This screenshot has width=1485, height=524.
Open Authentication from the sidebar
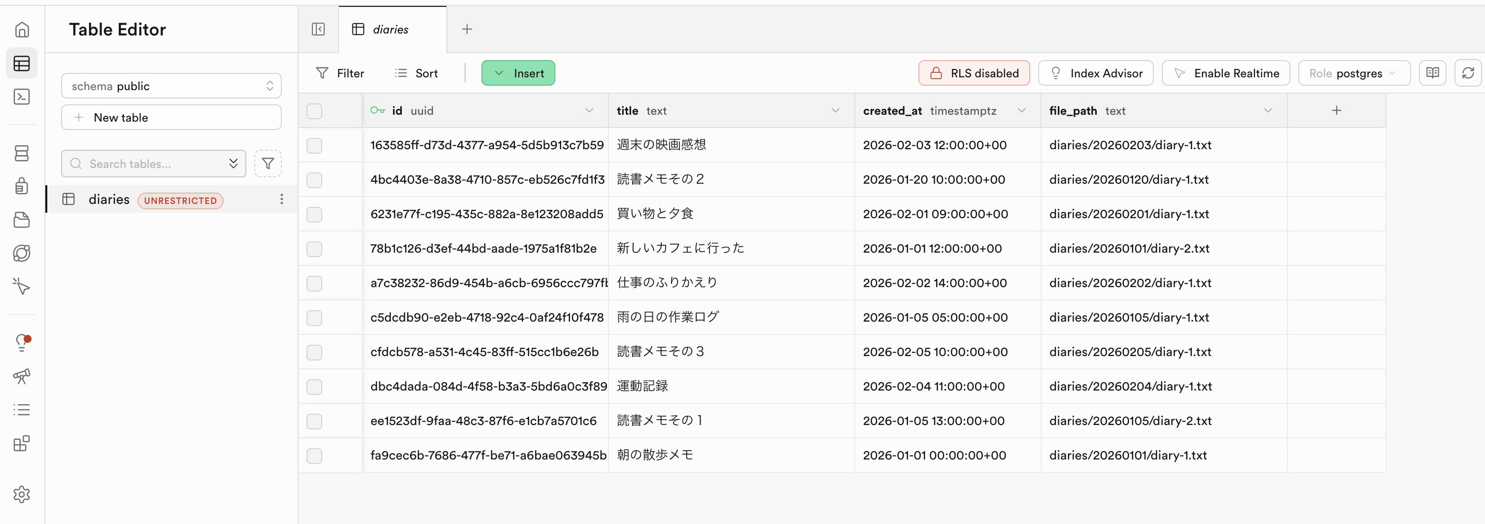point(21,186)
